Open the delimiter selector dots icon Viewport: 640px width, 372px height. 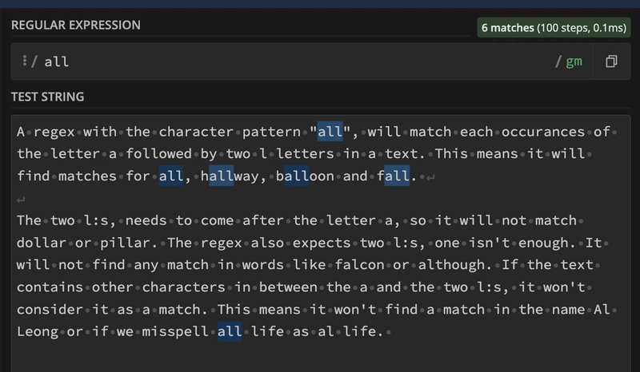26,61
